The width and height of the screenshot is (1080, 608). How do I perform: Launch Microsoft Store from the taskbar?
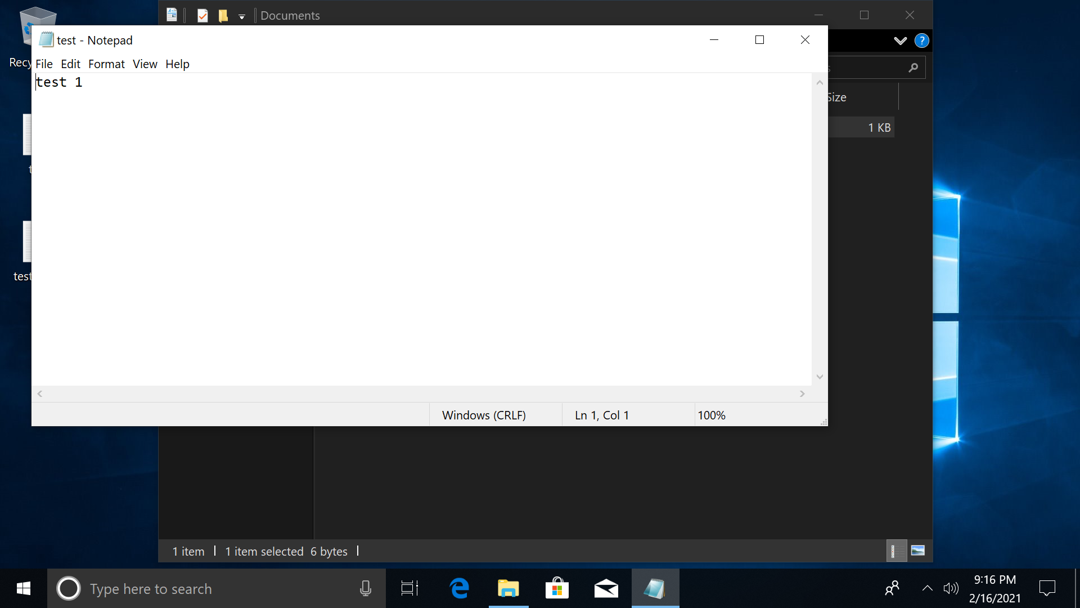[557, 588]
